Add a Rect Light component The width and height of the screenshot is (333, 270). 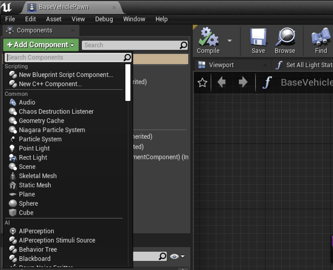click(x=33, y=158)
